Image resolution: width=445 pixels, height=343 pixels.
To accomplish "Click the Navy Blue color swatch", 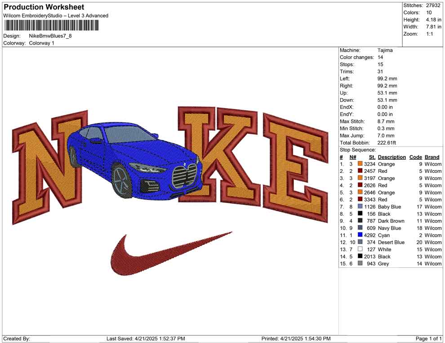I will click(x=360, y=228).
